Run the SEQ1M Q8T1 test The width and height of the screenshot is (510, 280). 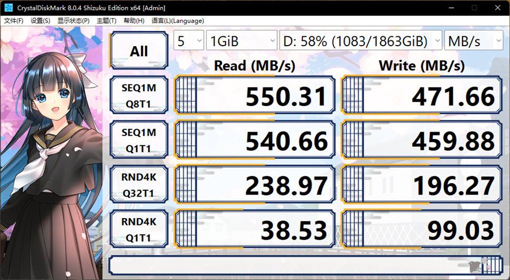[139, 95]
